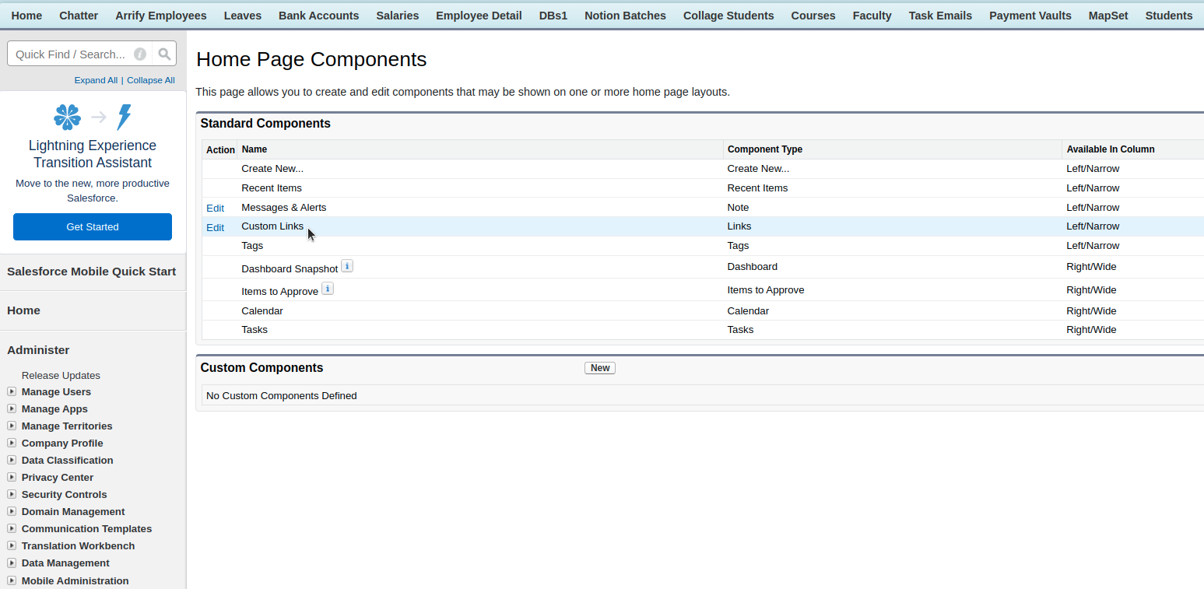Screen dimensions: 1204x589
Task: Expand Data Management tree arrow
Action: [12, 563]
